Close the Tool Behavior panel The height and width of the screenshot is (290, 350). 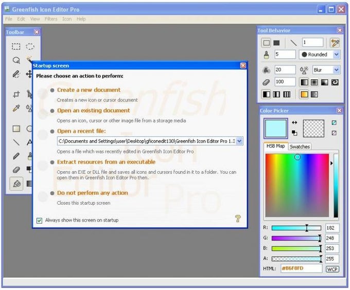point(340,30)
